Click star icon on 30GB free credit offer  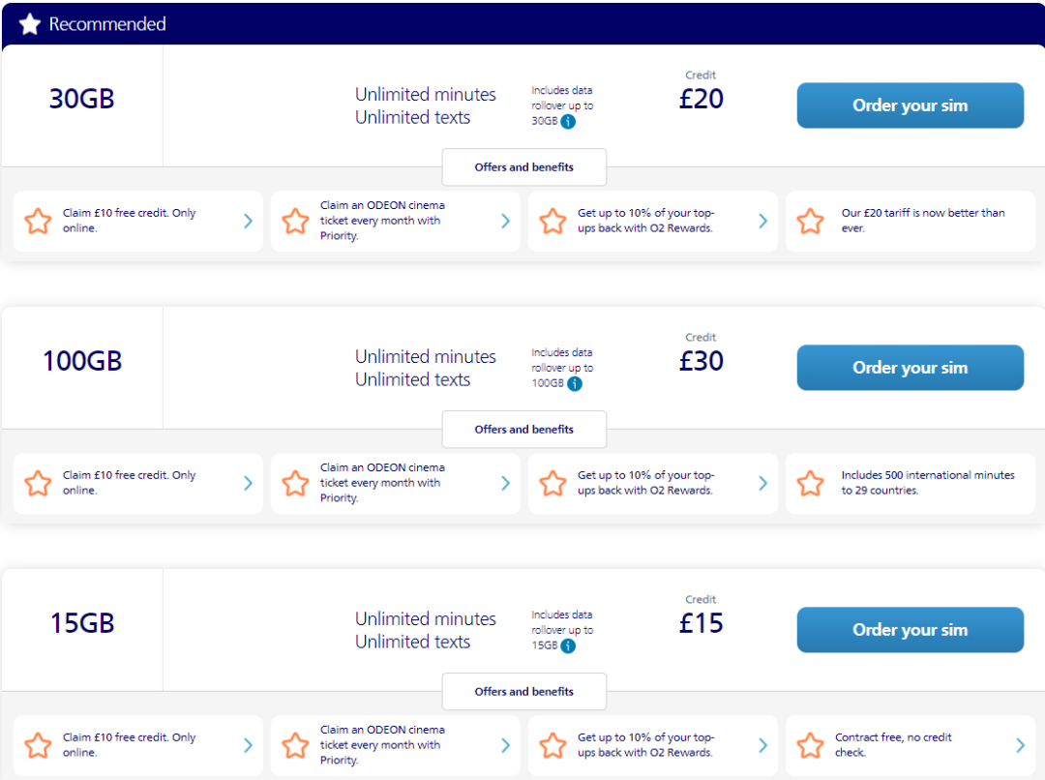point(38,222)
